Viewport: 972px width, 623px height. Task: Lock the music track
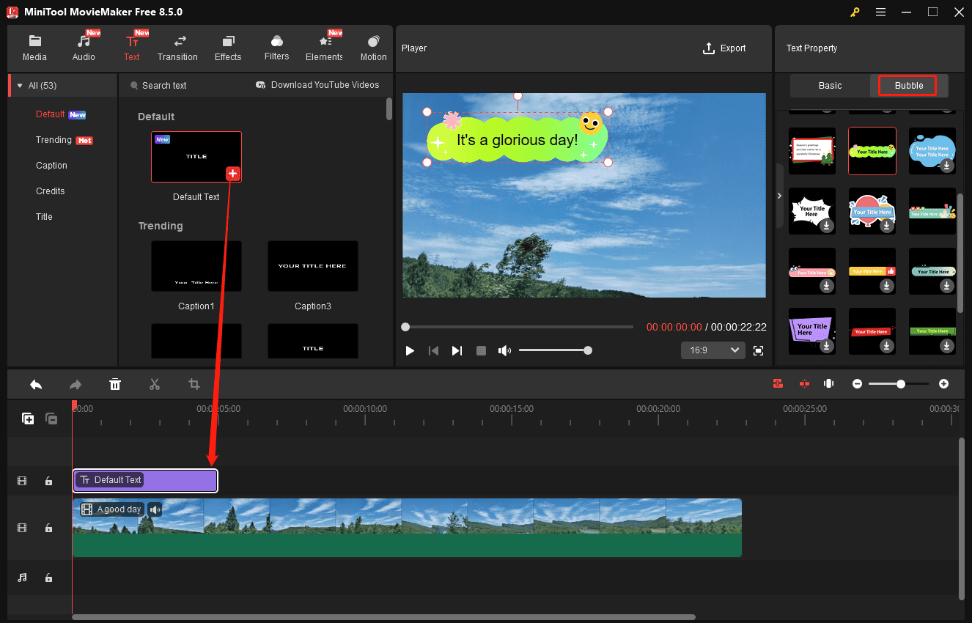pyautogui.click(x=48, y=578)
